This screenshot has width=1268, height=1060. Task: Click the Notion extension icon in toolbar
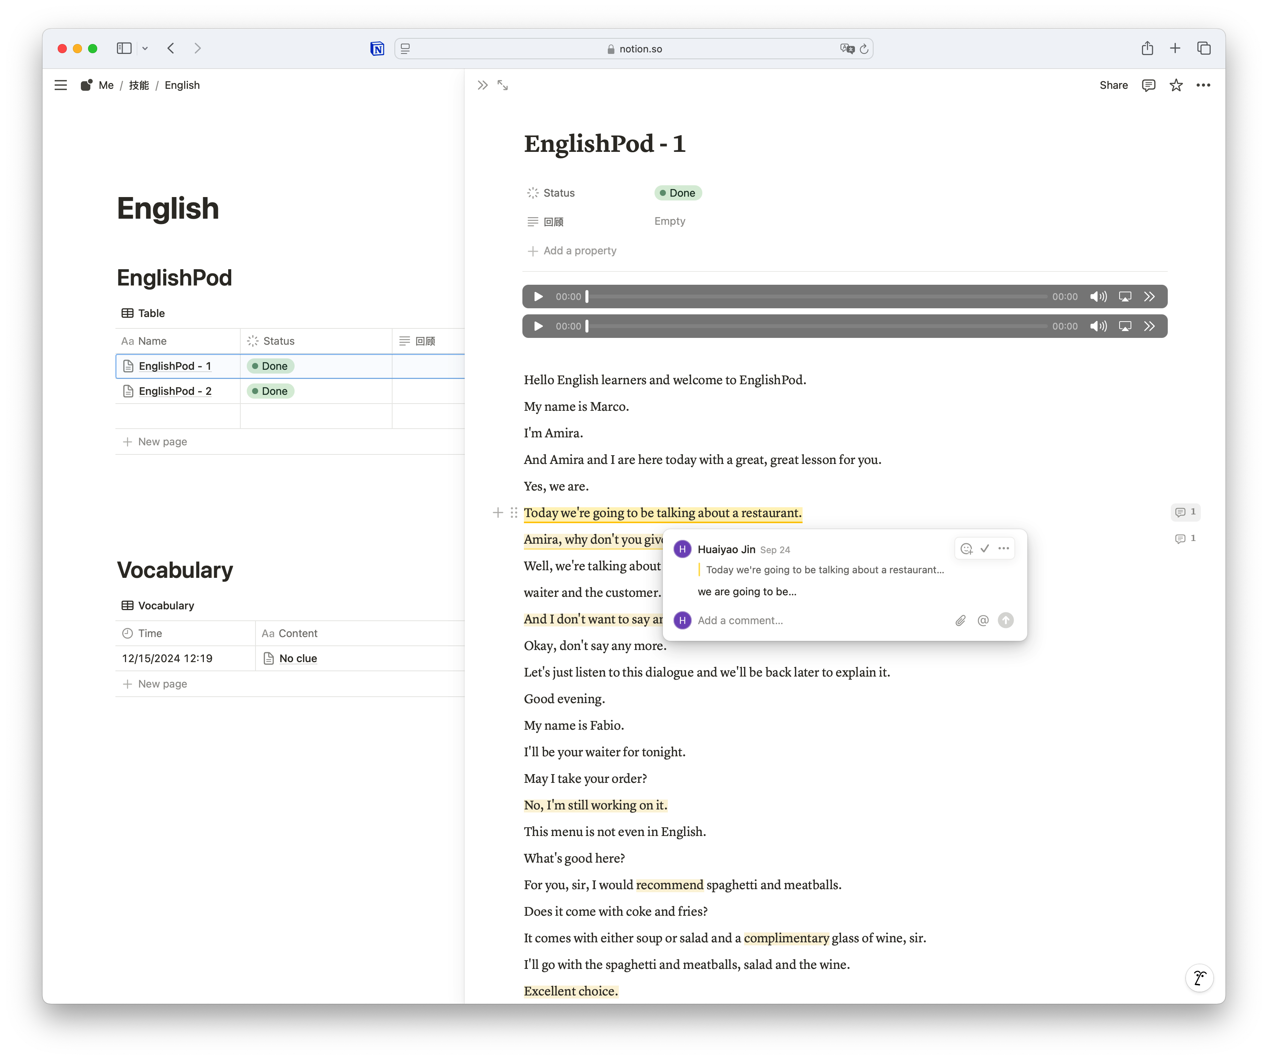(377, 48)
